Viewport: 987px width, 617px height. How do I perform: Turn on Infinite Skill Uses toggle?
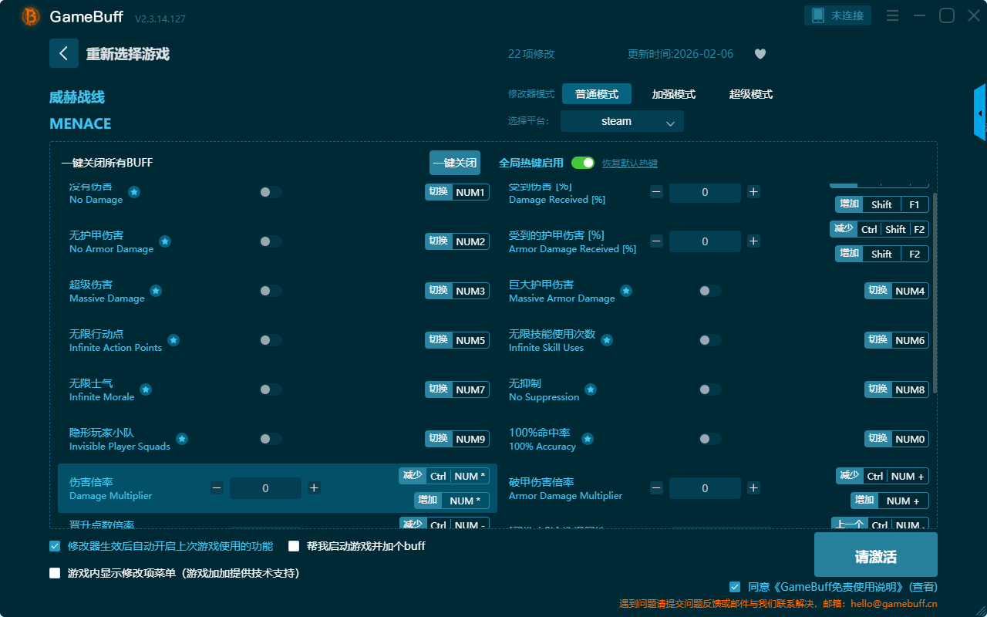click(709, 340)
